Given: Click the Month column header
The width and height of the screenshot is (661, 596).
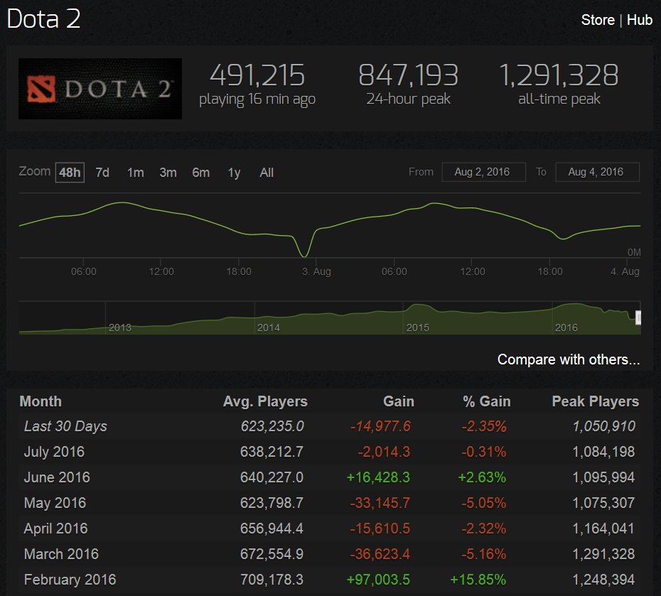Looking at the screenshot, I should click(x=41, y=401).
